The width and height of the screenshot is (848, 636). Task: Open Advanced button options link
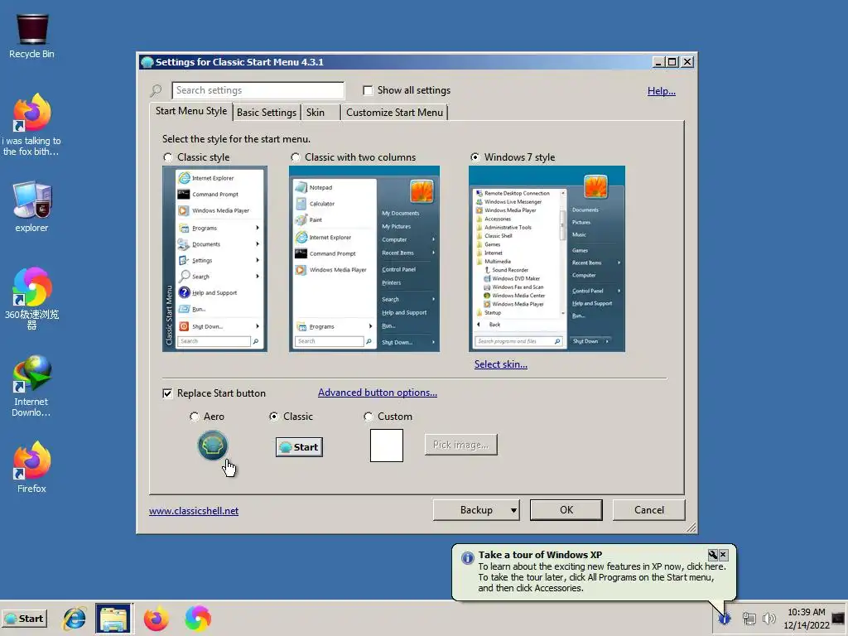click(x=378, y=393)
